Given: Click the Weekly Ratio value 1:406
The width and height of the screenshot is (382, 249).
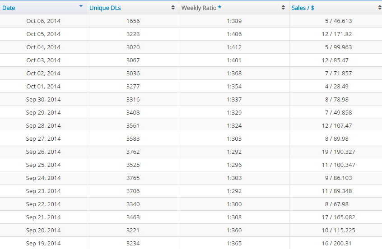Looking at the screenshot, I should pyautogui.click(x=234, y=34).
